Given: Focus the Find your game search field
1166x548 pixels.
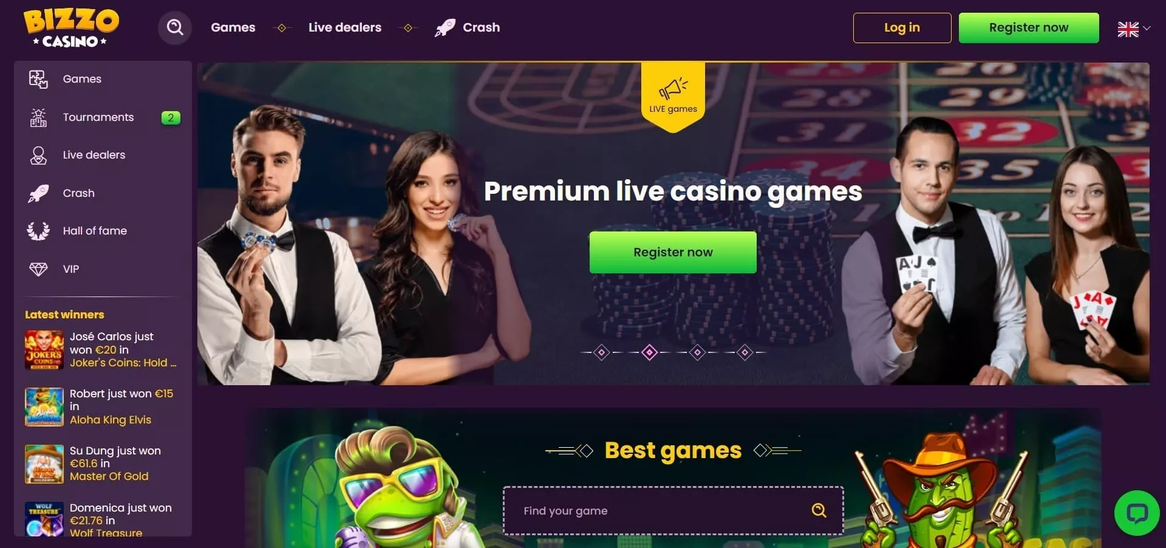Looking at the screenshot, I should click(673, 510).
